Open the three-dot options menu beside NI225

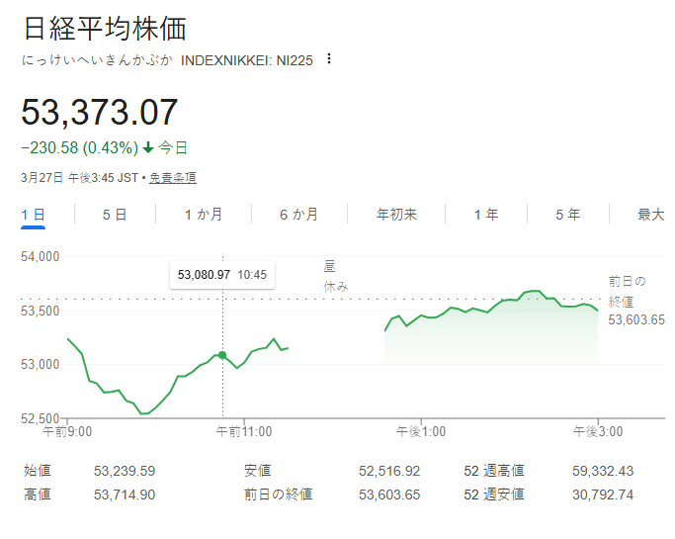(x=329, y=58)
